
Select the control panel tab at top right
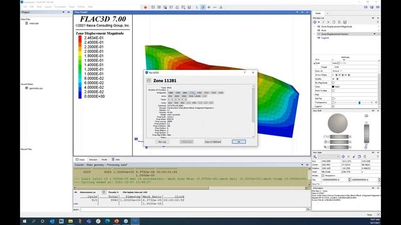pos(318,13)
